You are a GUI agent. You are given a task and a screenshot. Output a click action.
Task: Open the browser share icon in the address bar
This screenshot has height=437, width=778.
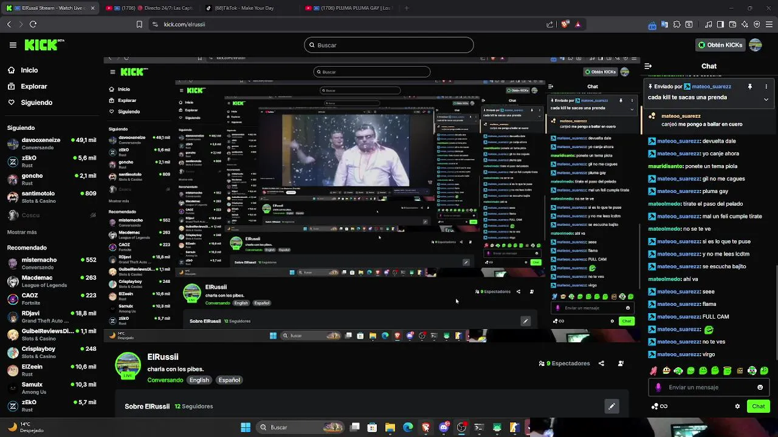550,24
